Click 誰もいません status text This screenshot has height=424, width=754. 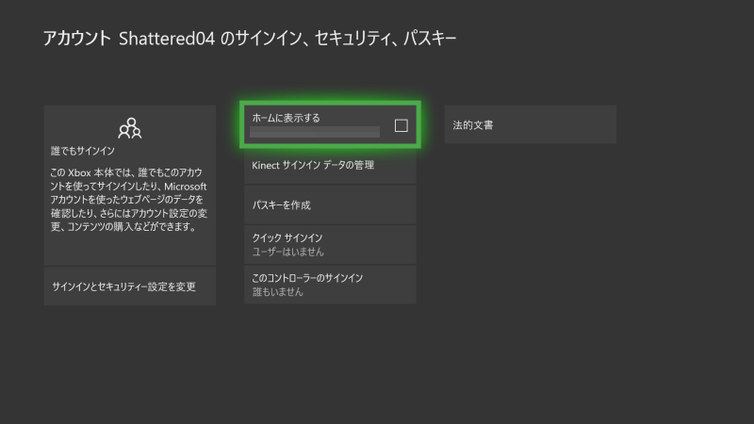pos(277,292)
